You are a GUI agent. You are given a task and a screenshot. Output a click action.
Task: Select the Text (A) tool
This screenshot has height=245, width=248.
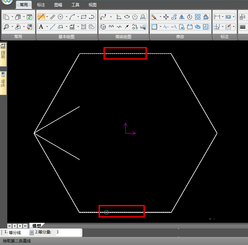click(41, 27)
